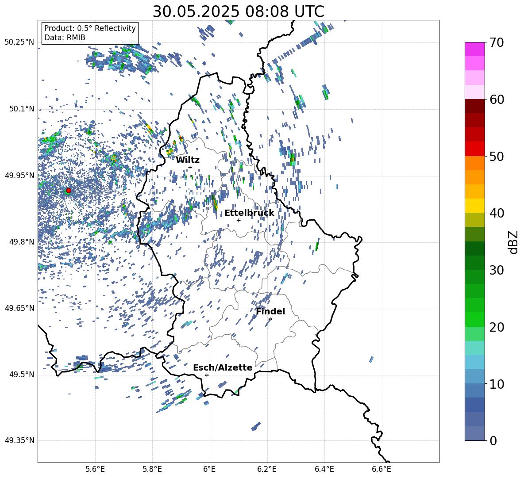Image resolution: width=524 pixels, height=478 pixels.
Task: Click the Esch/Alzette city label
Action: pyautogui.click(x=223, y=367)
